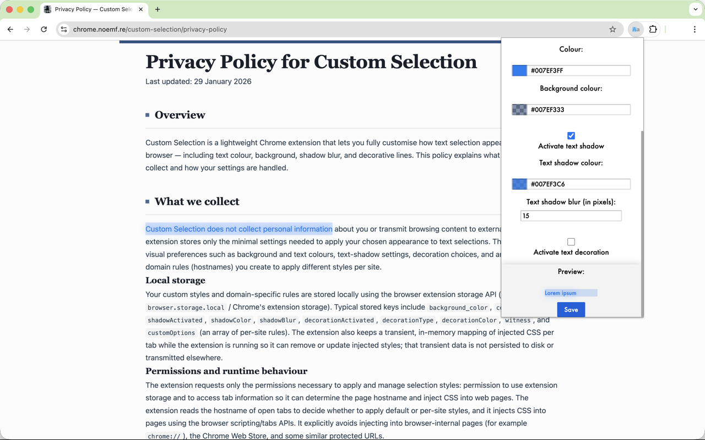This screenshot has height=440, width=705.
Task: Bookmark this page with the star icon
Action: (612, 29)
